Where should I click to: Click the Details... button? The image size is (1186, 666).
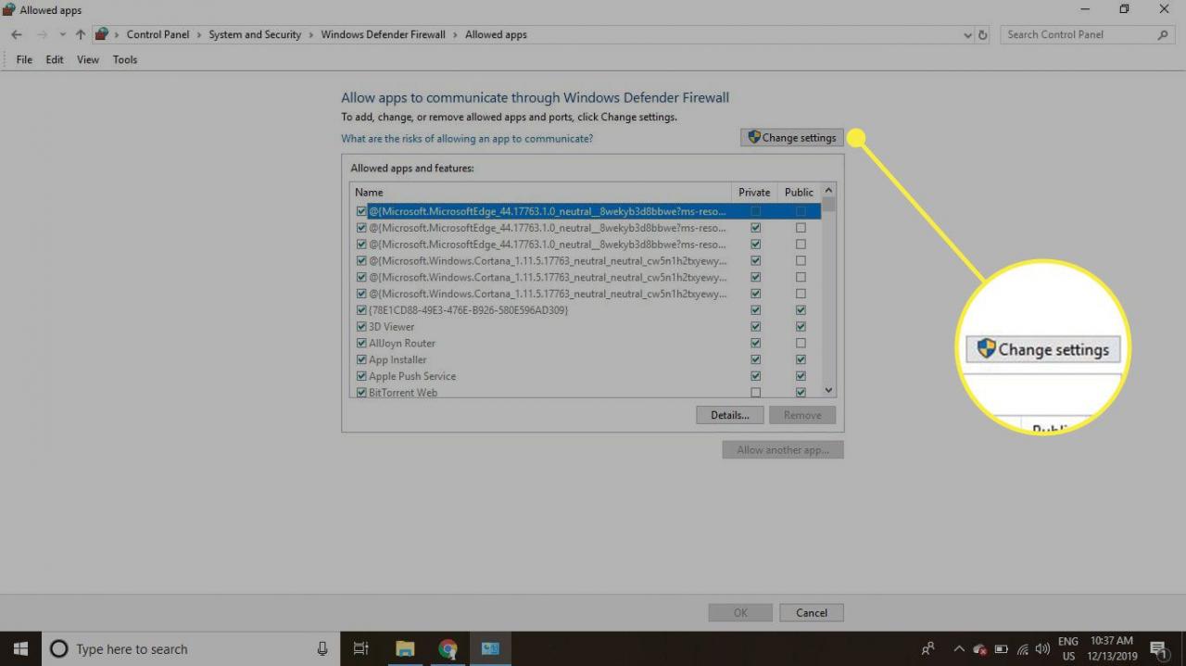[x=730, y=415]
